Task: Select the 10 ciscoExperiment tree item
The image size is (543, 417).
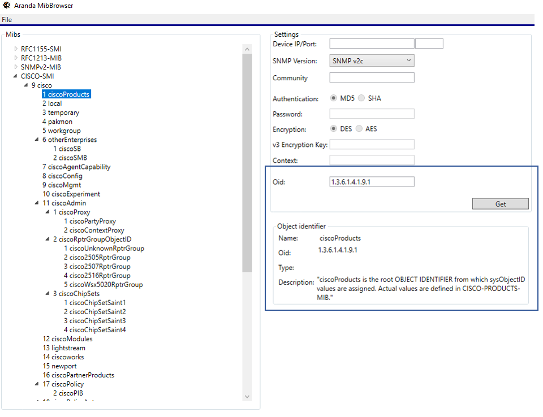Action: pos(71,194)
